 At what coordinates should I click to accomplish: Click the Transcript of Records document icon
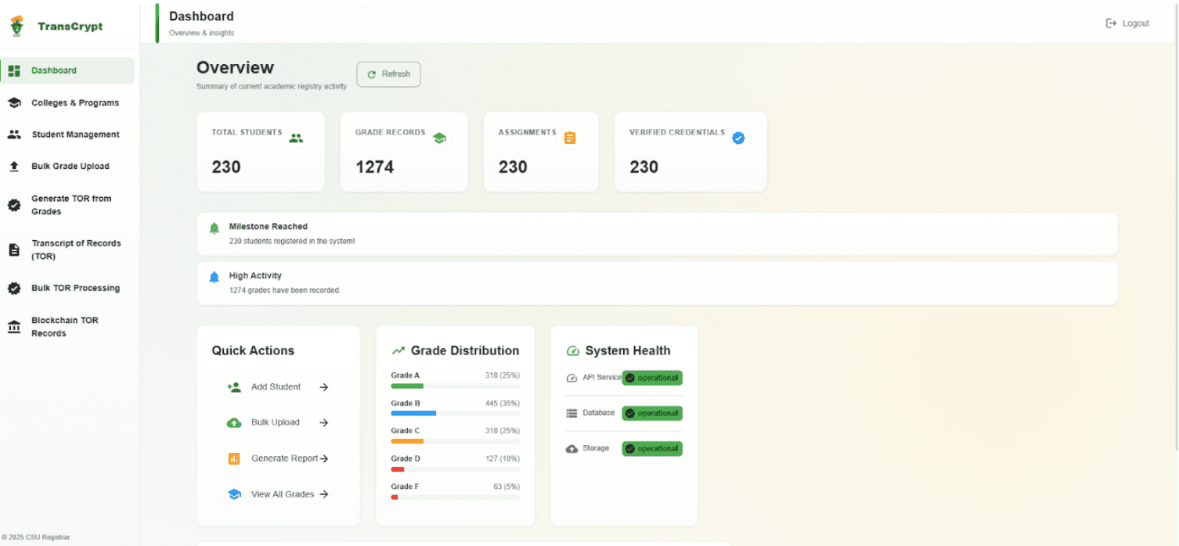(x=14, y=250)
